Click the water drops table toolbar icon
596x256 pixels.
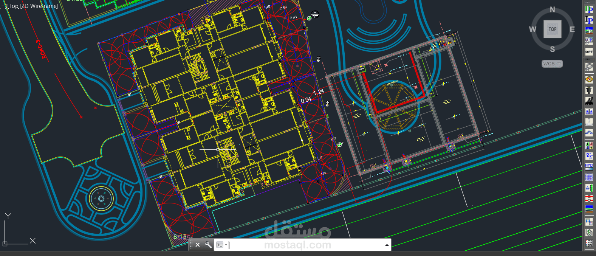[589, 222]
